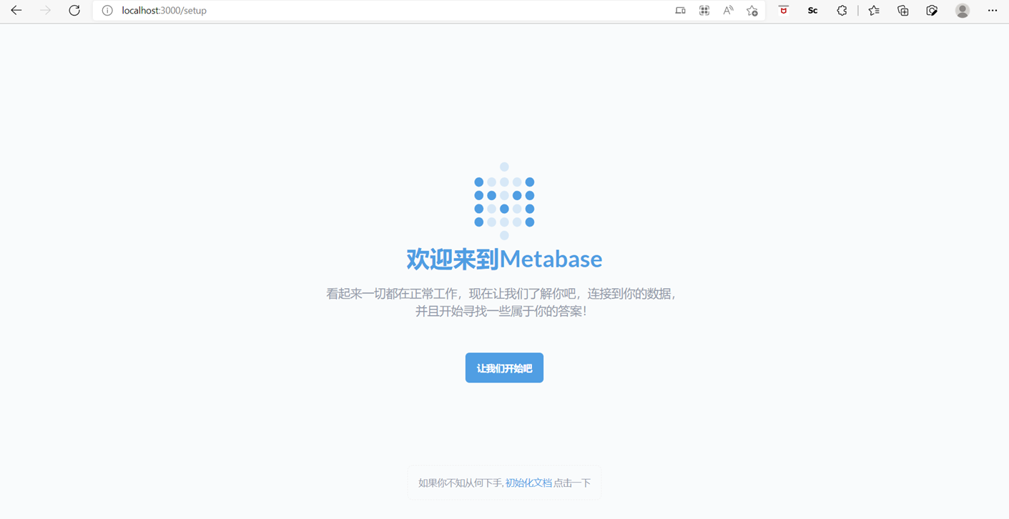Click the 让我们开始吧 button
This screenshot has width=1009, height=519.
[504, 368]
